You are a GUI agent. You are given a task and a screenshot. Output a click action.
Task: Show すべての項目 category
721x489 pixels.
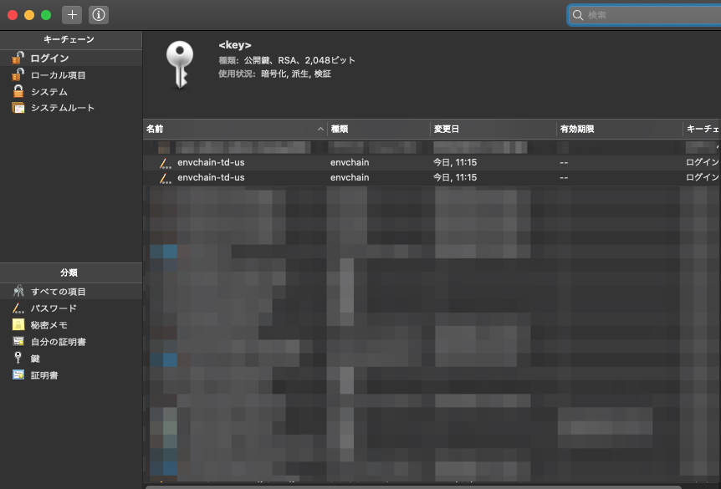coord(71,292)
